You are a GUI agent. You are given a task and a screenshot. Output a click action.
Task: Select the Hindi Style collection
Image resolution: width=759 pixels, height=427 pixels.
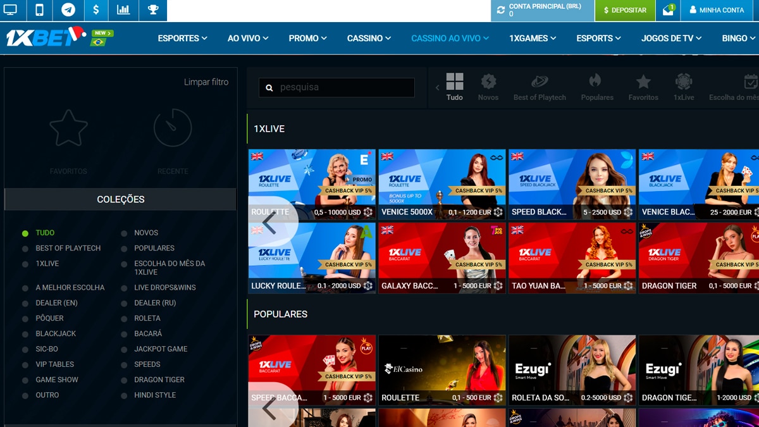155,395
